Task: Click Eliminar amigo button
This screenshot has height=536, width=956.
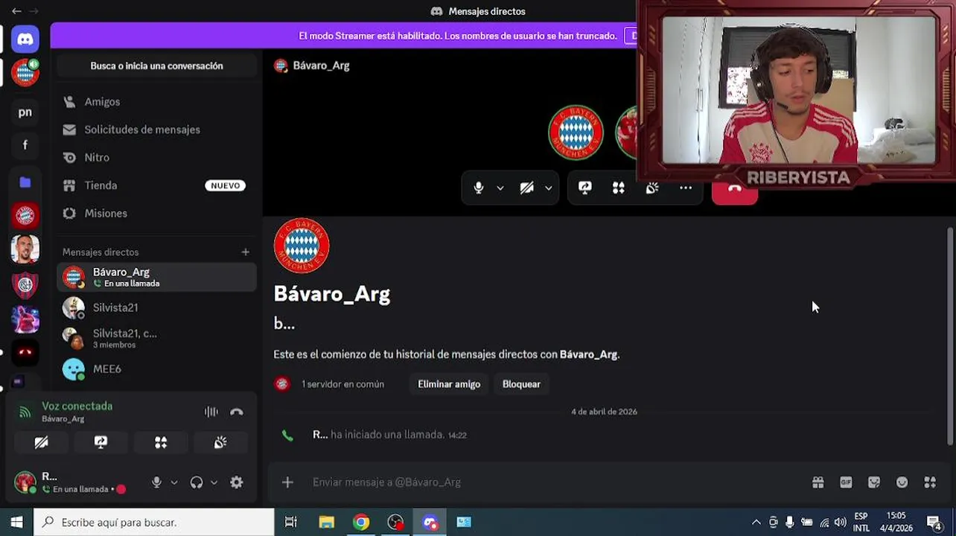Action: pyautogui.click(x=449, y=384)
